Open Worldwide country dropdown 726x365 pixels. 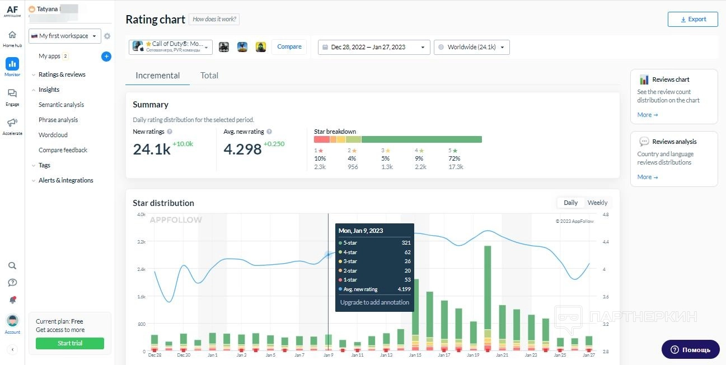click(x=471, y=48)
